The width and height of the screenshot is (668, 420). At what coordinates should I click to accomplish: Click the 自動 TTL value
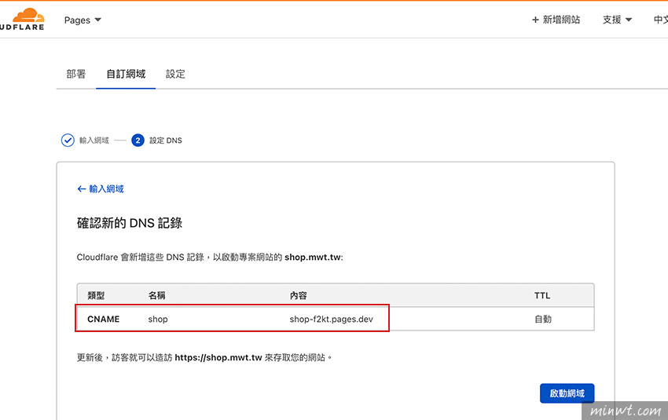tap(543, 320)
